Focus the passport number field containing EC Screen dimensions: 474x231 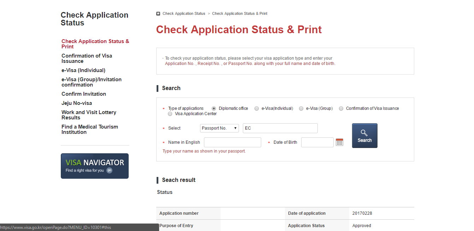pyautogui.click(x=280, y=128)
